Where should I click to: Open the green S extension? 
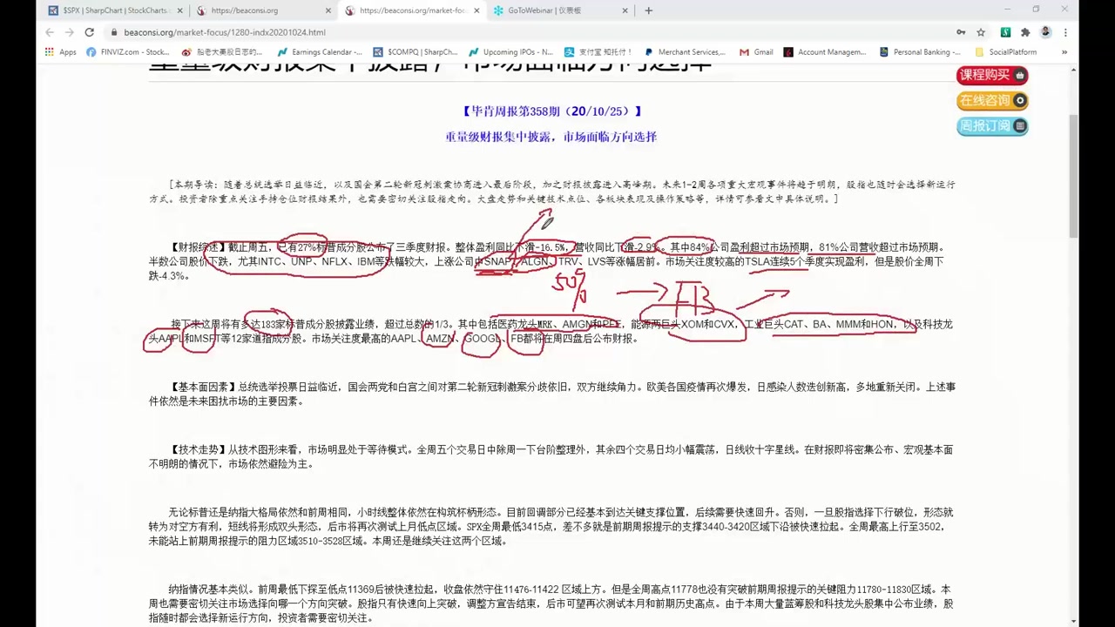tap(1005, 32)
